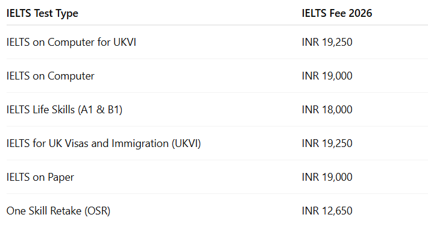Select the "IELTS on Paper" row label
Screen dimensions: 428x241
coord(40,177)
